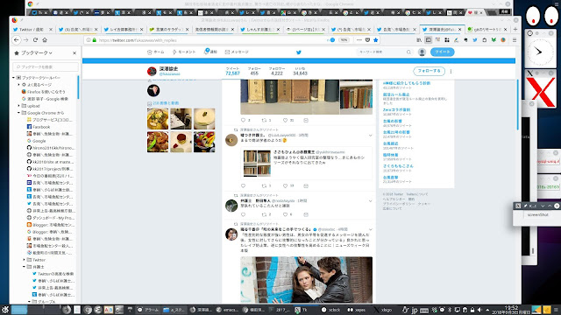Viewport: 561px width, 315px height.
Task: Expand the Twitter bookmark folder
Action: [x=24, y=260]
